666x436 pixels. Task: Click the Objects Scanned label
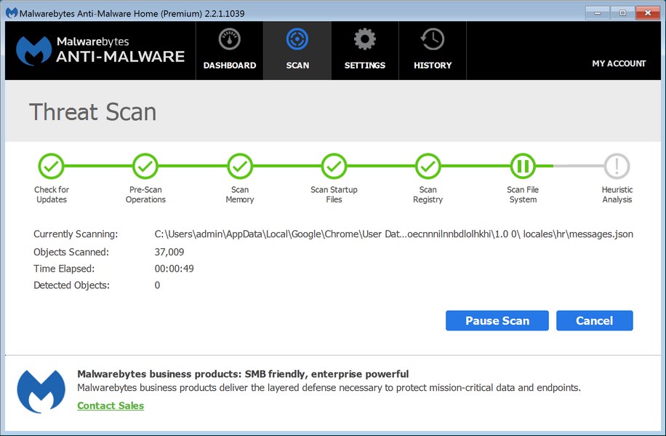[71, 252]
